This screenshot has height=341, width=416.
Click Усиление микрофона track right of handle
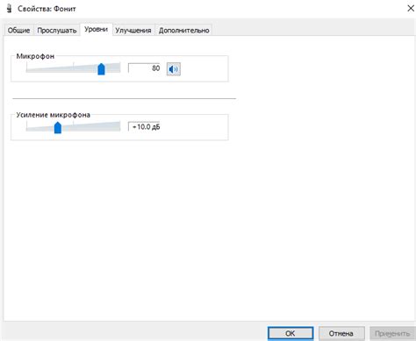point(91,127)
